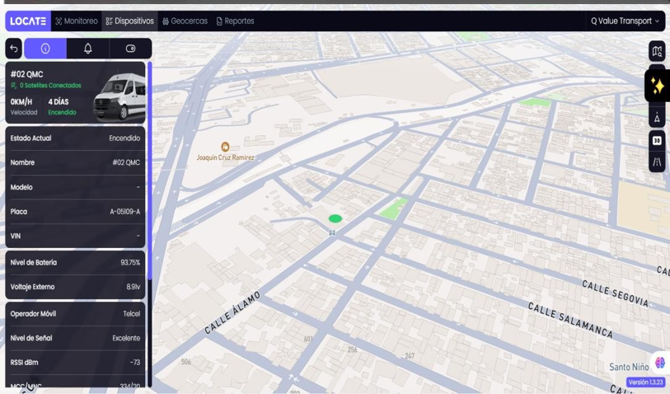Click the road perspective view icon
This screenshot has width=670, height=394.
coord(656,162)
